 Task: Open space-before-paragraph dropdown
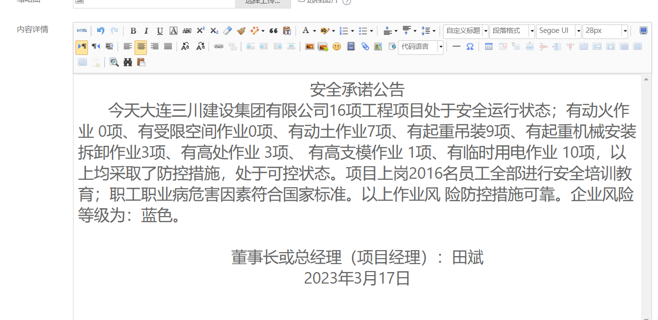click(396, 31)
